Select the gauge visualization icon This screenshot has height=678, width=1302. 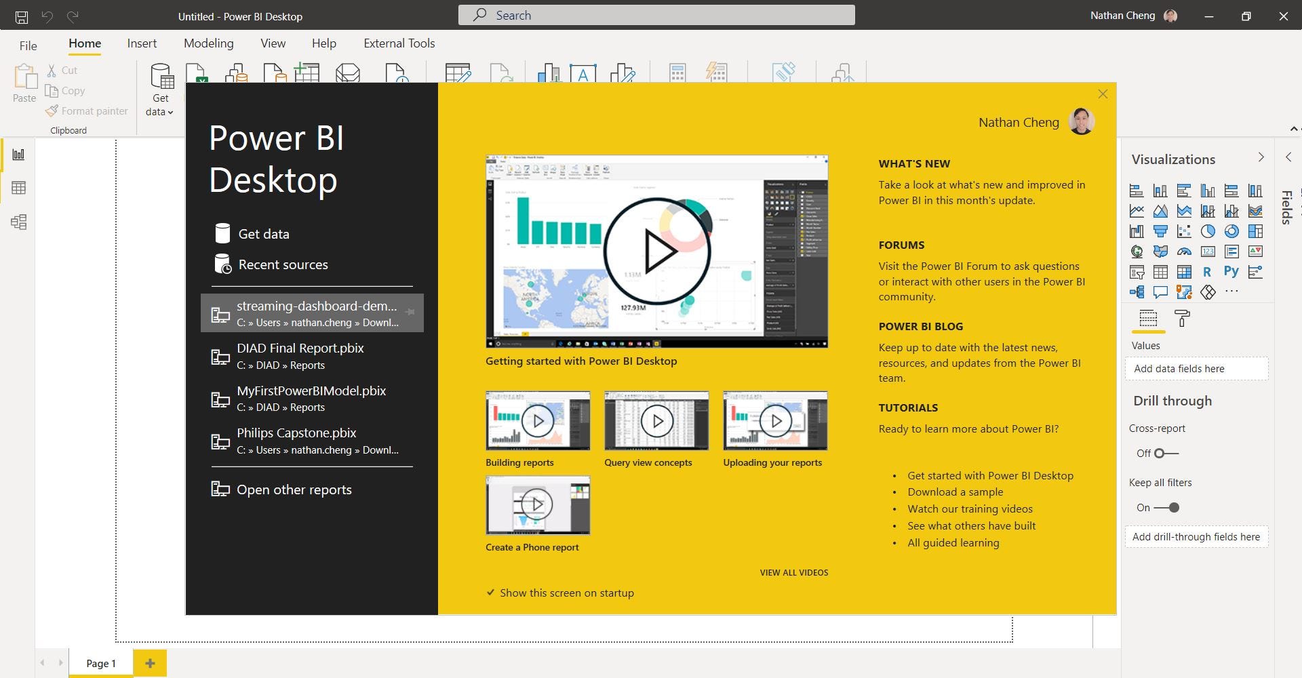[1184, 252]
